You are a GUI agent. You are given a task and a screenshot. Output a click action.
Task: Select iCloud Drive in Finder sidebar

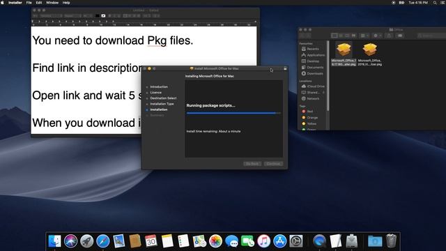313,86
